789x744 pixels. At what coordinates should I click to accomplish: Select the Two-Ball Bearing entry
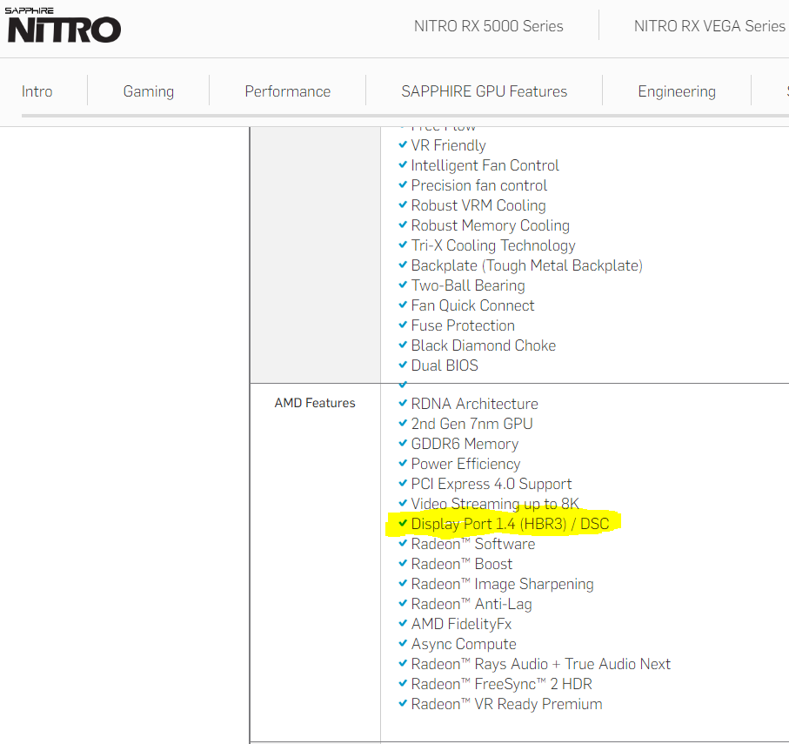pyautogui.click(x=468, y=285)
